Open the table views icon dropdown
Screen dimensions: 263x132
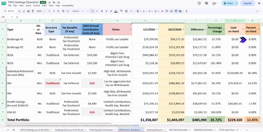[x=181, y=11]
